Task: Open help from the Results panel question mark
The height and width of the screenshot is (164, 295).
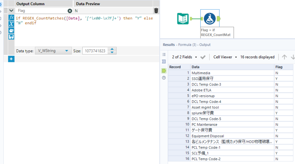Action: [164, 78]
